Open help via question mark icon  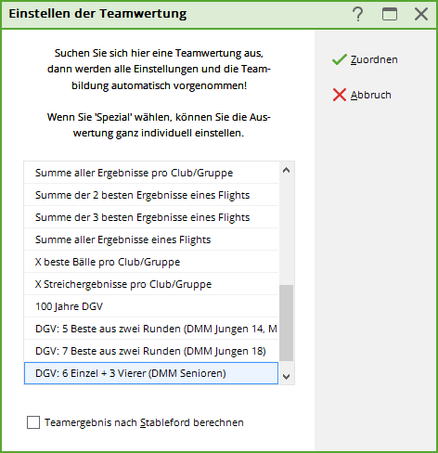(x=358, y=14)
